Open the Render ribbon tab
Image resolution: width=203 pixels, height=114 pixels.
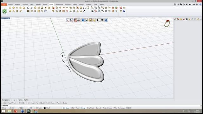click(75, 4)
